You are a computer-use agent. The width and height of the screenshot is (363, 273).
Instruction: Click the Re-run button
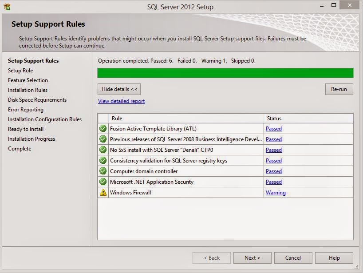339,89
